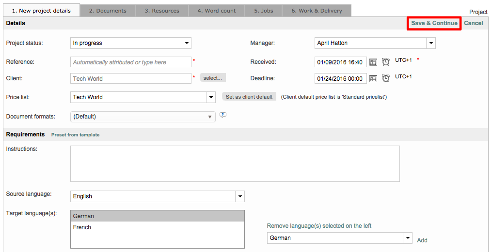Open clock time picker for Received

pyautogui.click(x=386, y=62)
